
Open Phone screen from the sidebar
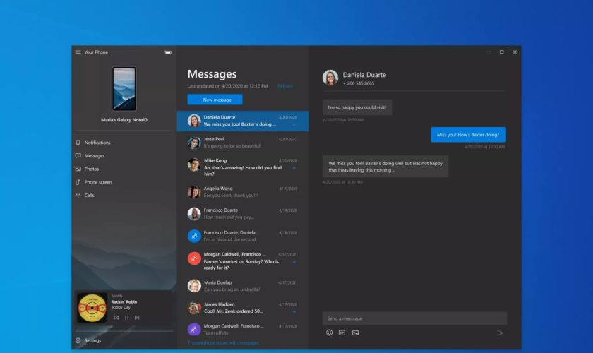click(97, 182)
